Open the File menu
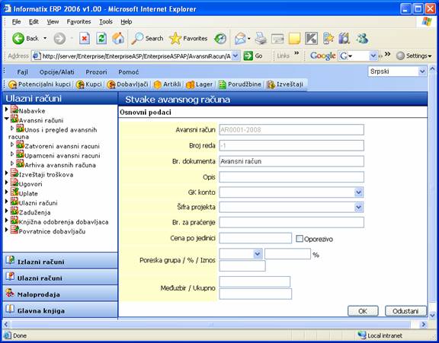 coord(16,22)
